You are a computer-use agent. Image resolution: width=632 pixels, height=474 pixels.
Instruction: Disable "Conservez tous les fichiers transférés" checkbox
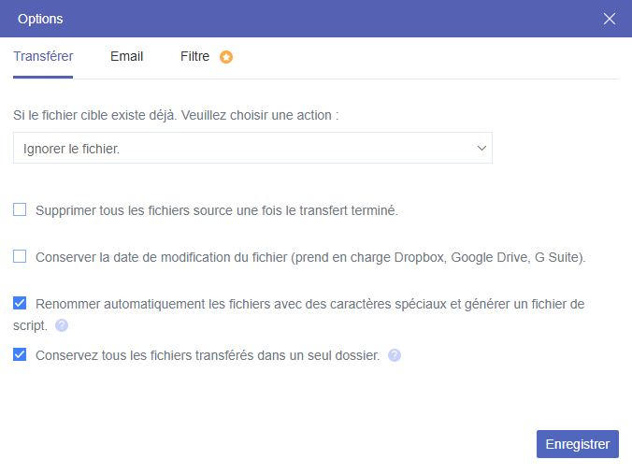point(20,355)
